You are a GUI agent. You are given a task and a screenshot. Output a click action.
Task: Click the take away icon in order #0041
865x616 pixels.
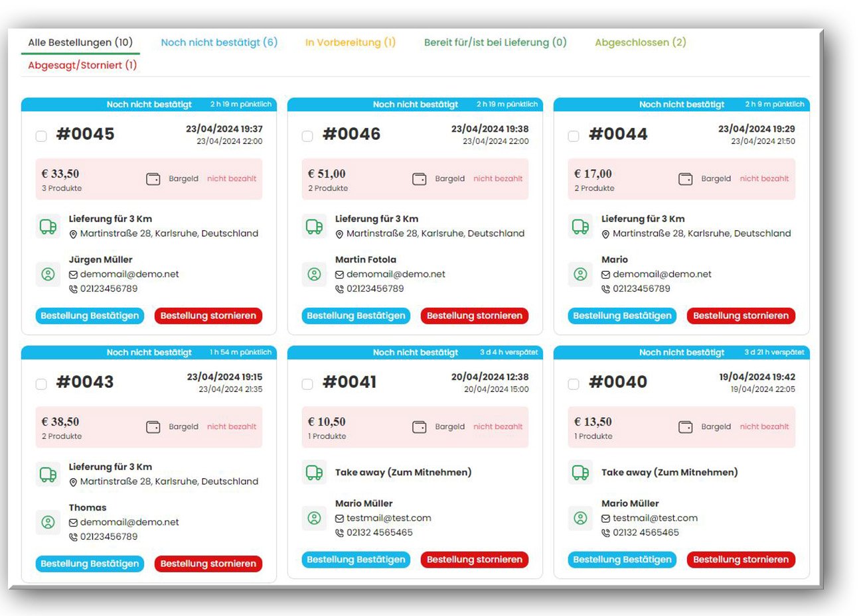[x=314, y=472]
